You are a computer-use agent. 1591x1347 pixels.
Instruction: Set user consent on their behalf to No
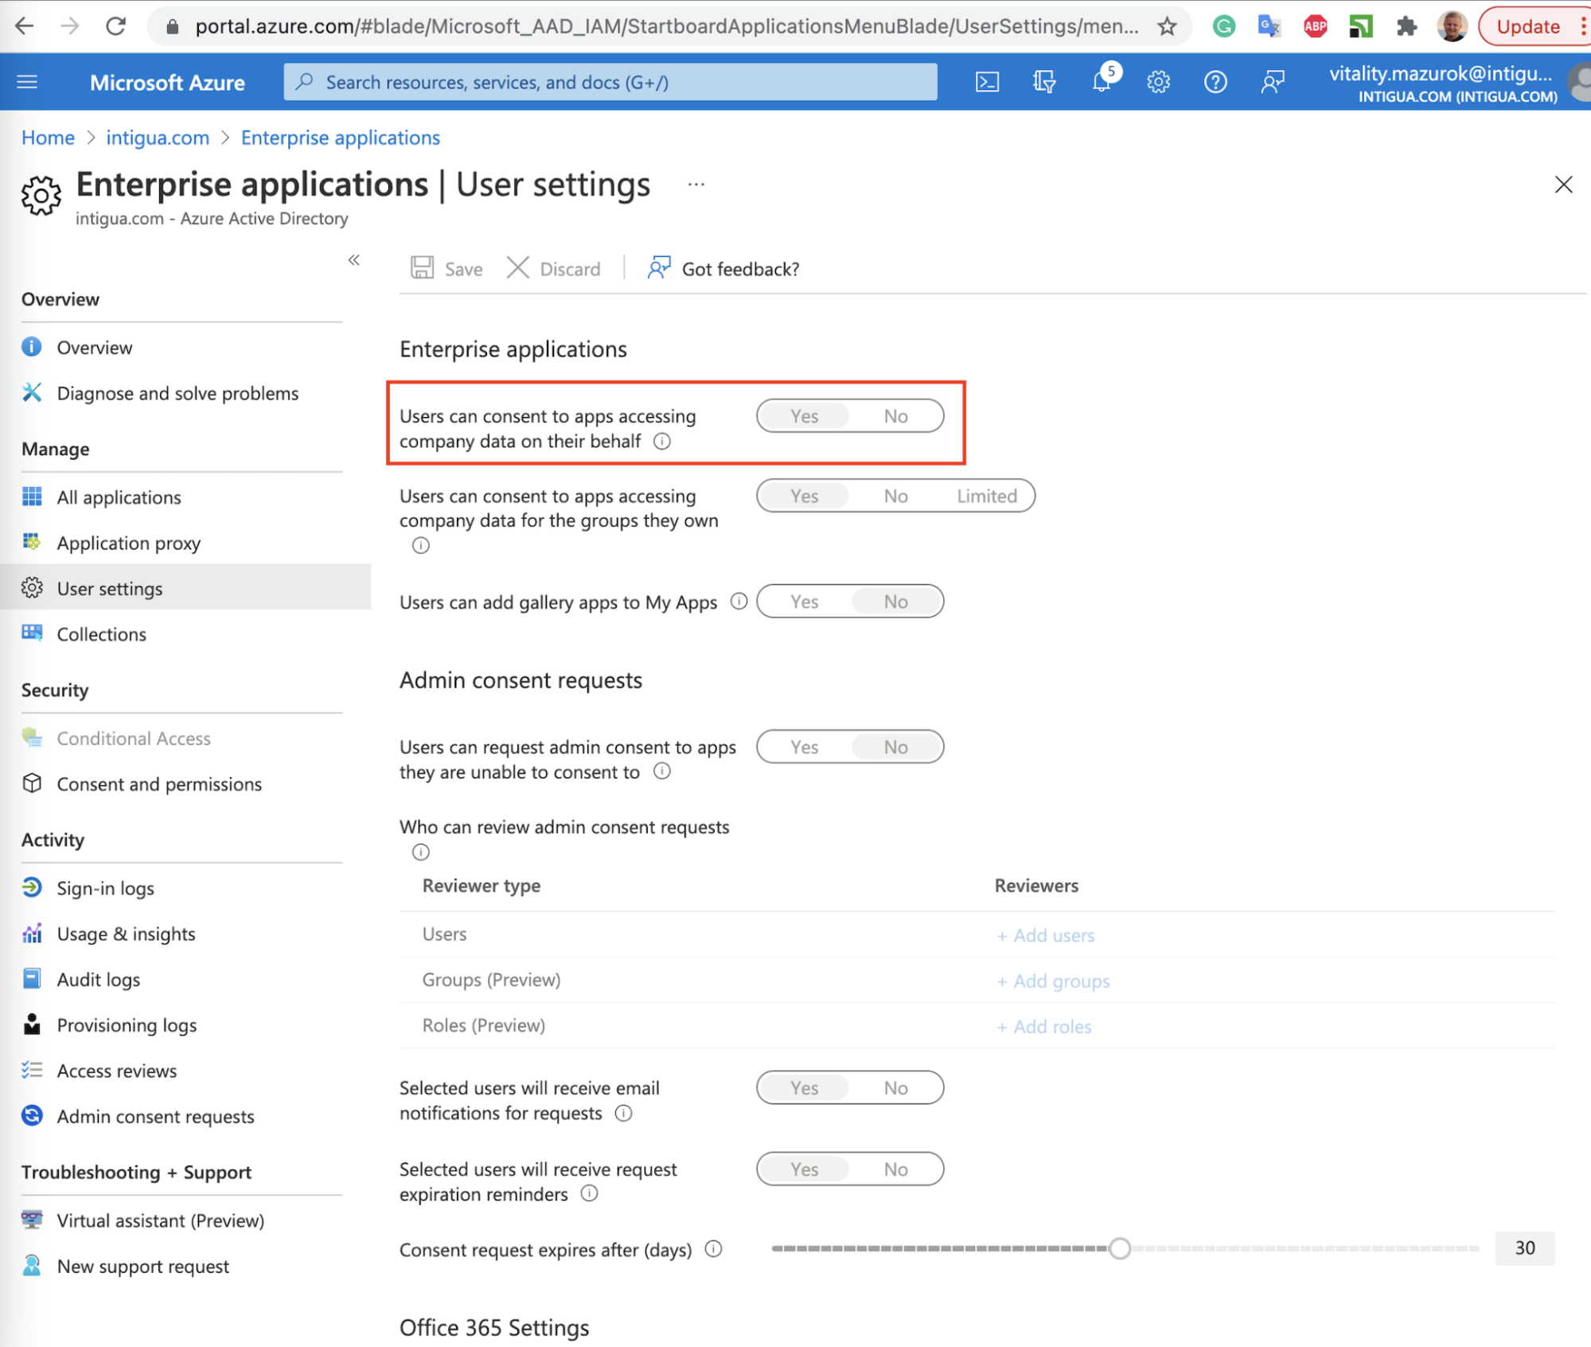coord(895,416)
